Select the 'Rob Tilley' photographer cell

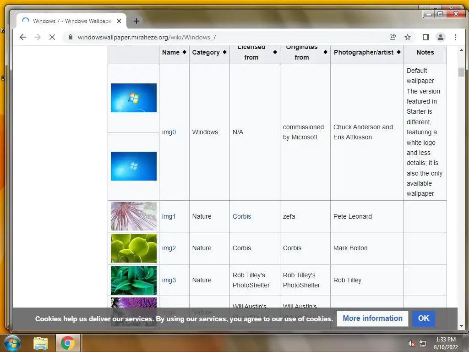(x=367, y=280)
